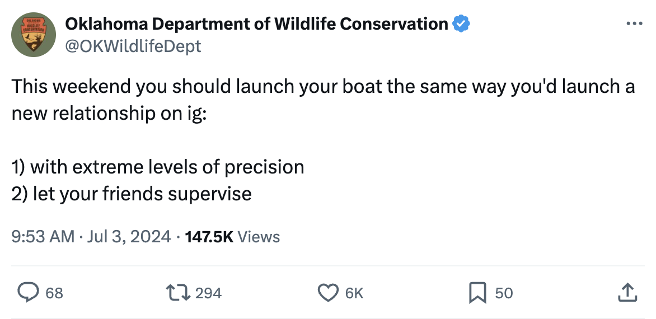Click the 294 reposts count
656x319 pixels.
(x=208, y=293)
